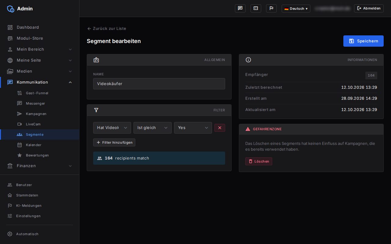Expand the Mein Bereich section

click(40, 49)
